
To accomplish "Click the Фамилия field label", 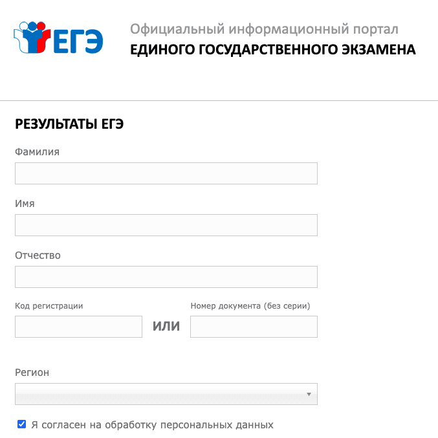I will click(x=37, y=152).
